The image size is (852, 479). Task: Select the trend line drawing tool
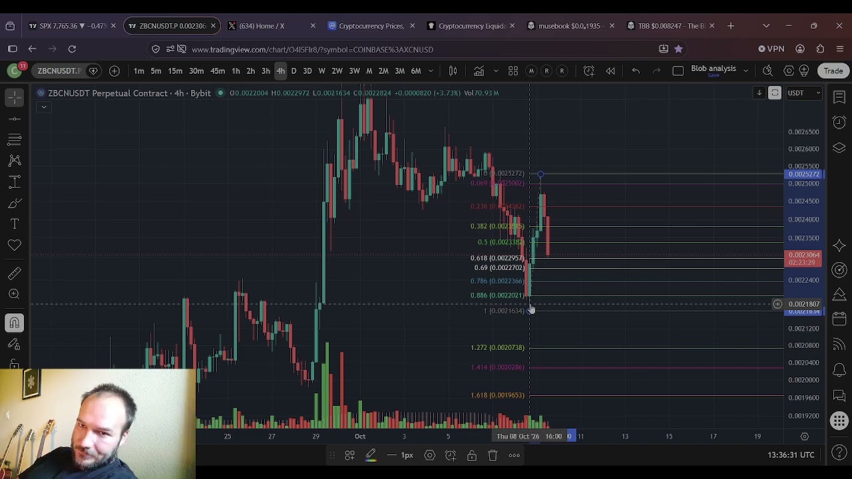tap(14, 118)
